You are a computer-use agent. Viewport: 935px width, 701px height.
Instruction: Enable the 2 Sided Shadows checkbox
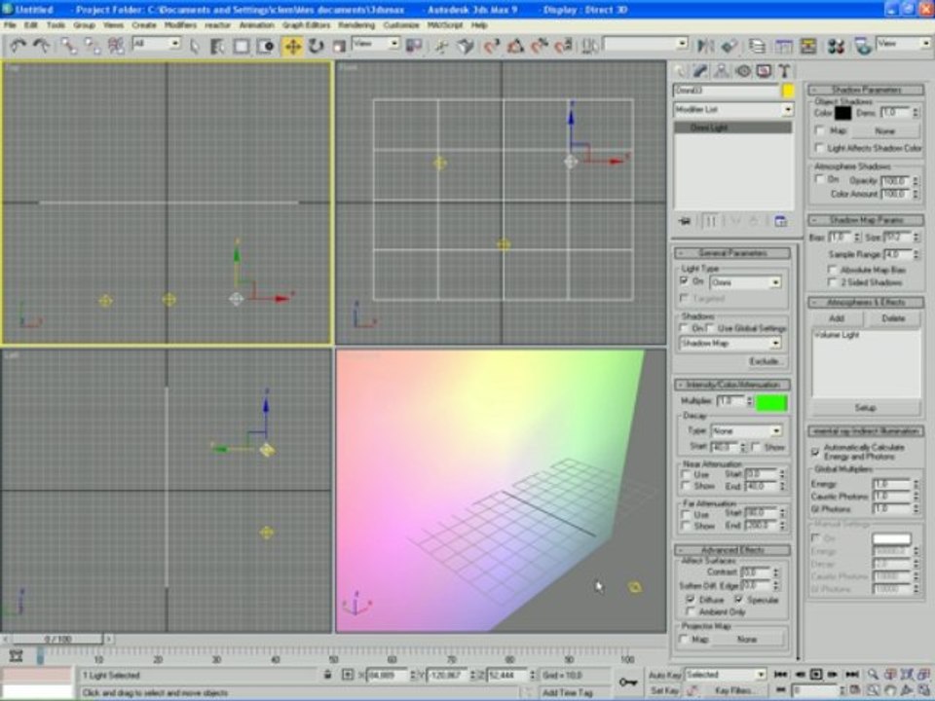pos(833,281)
